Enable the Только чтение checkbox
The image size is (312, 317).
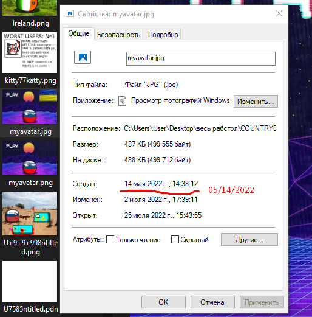[x=110, y=240]
